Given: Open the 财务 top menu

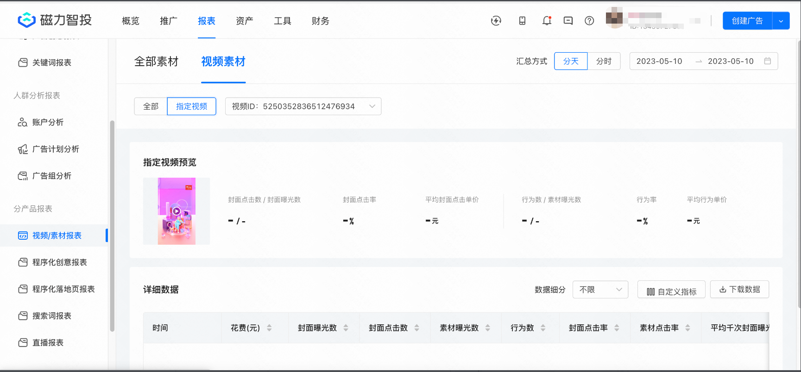Looking at the screenshot, I should pos(320,21).
